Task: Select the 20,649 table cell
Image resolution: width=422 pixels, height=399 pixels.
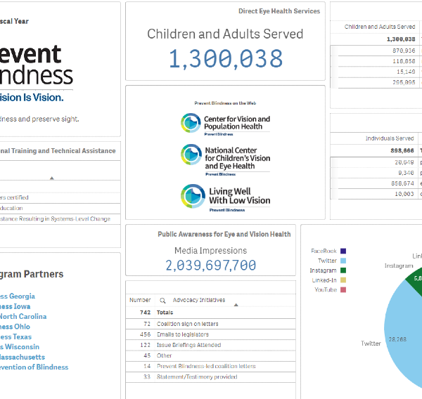Action: [x=404, y=162]
